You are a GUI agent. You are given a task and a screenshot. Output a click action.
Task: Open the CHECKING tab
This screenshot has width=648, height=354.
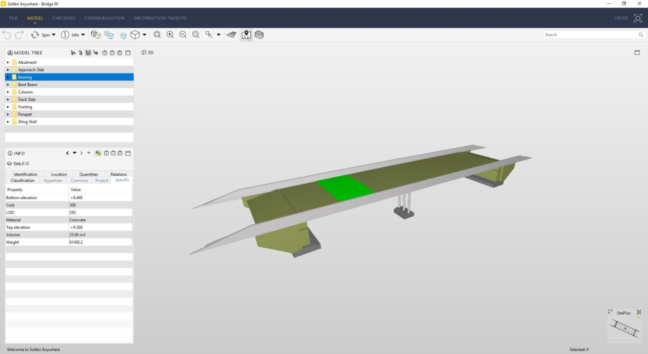(x=64, y=18)
